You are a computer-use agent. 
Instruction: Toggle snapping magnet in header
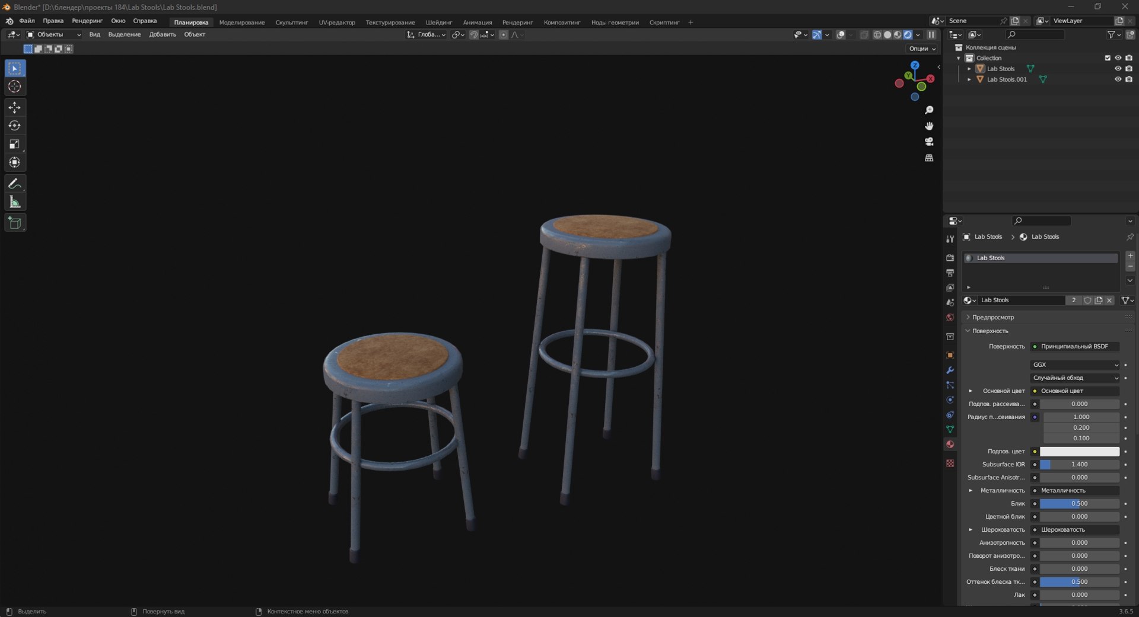473,35
